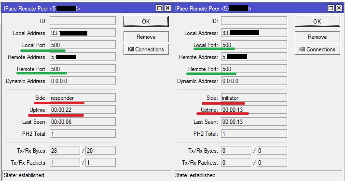Select the Tx Bytes value 28
Viewport: 345px width, 181px height.
click(x=65, y=150)
